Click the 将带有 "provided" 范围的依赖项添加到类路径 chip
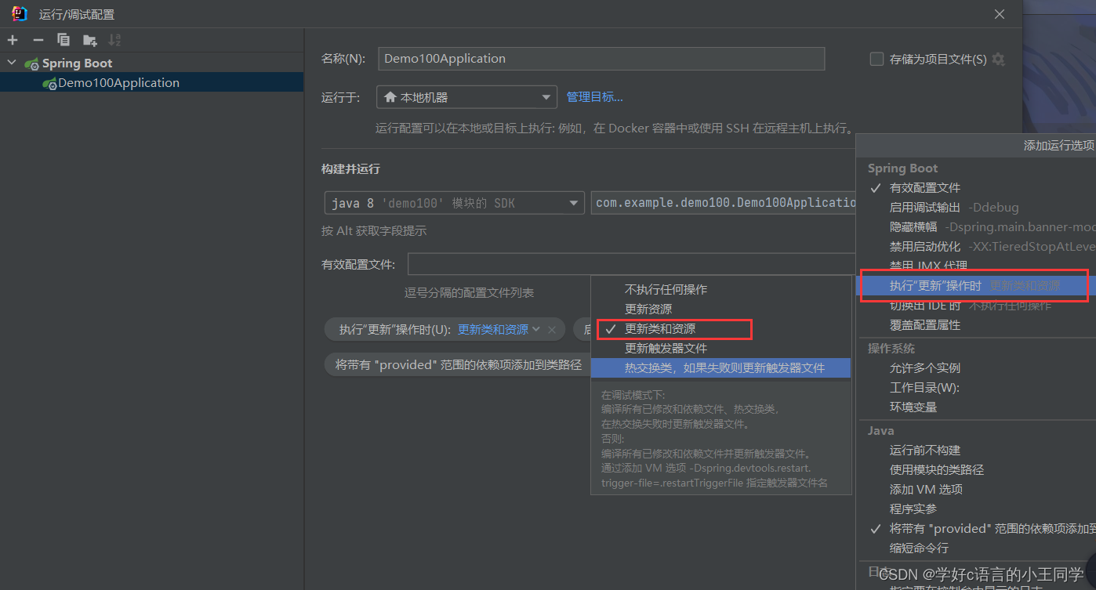1096x590 pixels. 458,365
